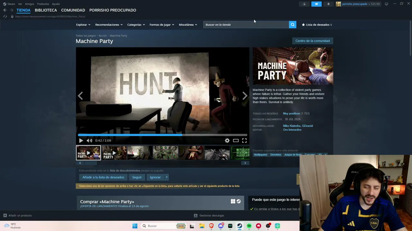Open the Amigos menu
Image resolution: width=412 pixels, height=231 pixels.
pyautogui.click(x=30, y=4)
